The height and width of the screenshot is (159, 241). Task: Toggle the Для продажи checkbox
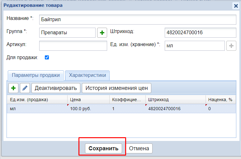[x=47, y=57]
